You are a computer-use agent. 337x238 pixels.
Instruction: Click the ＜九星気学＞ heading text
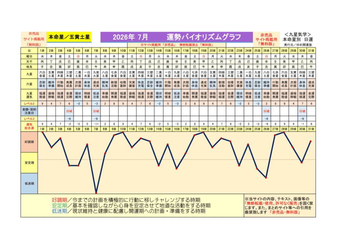click(298, 34)
